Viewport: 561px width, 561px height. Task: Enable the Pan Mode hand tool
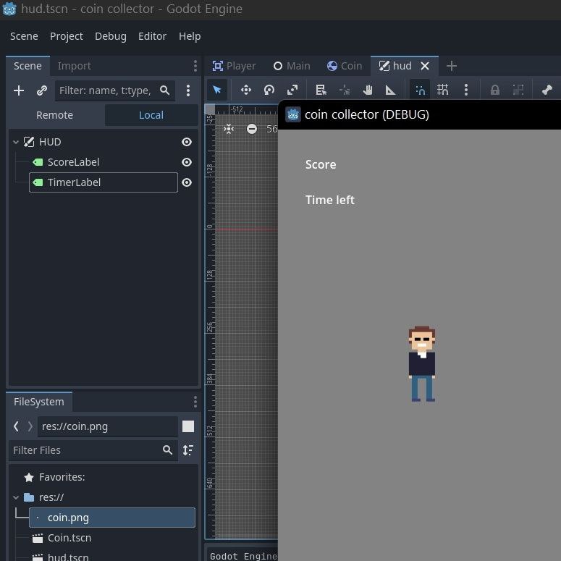coord(368,90)
